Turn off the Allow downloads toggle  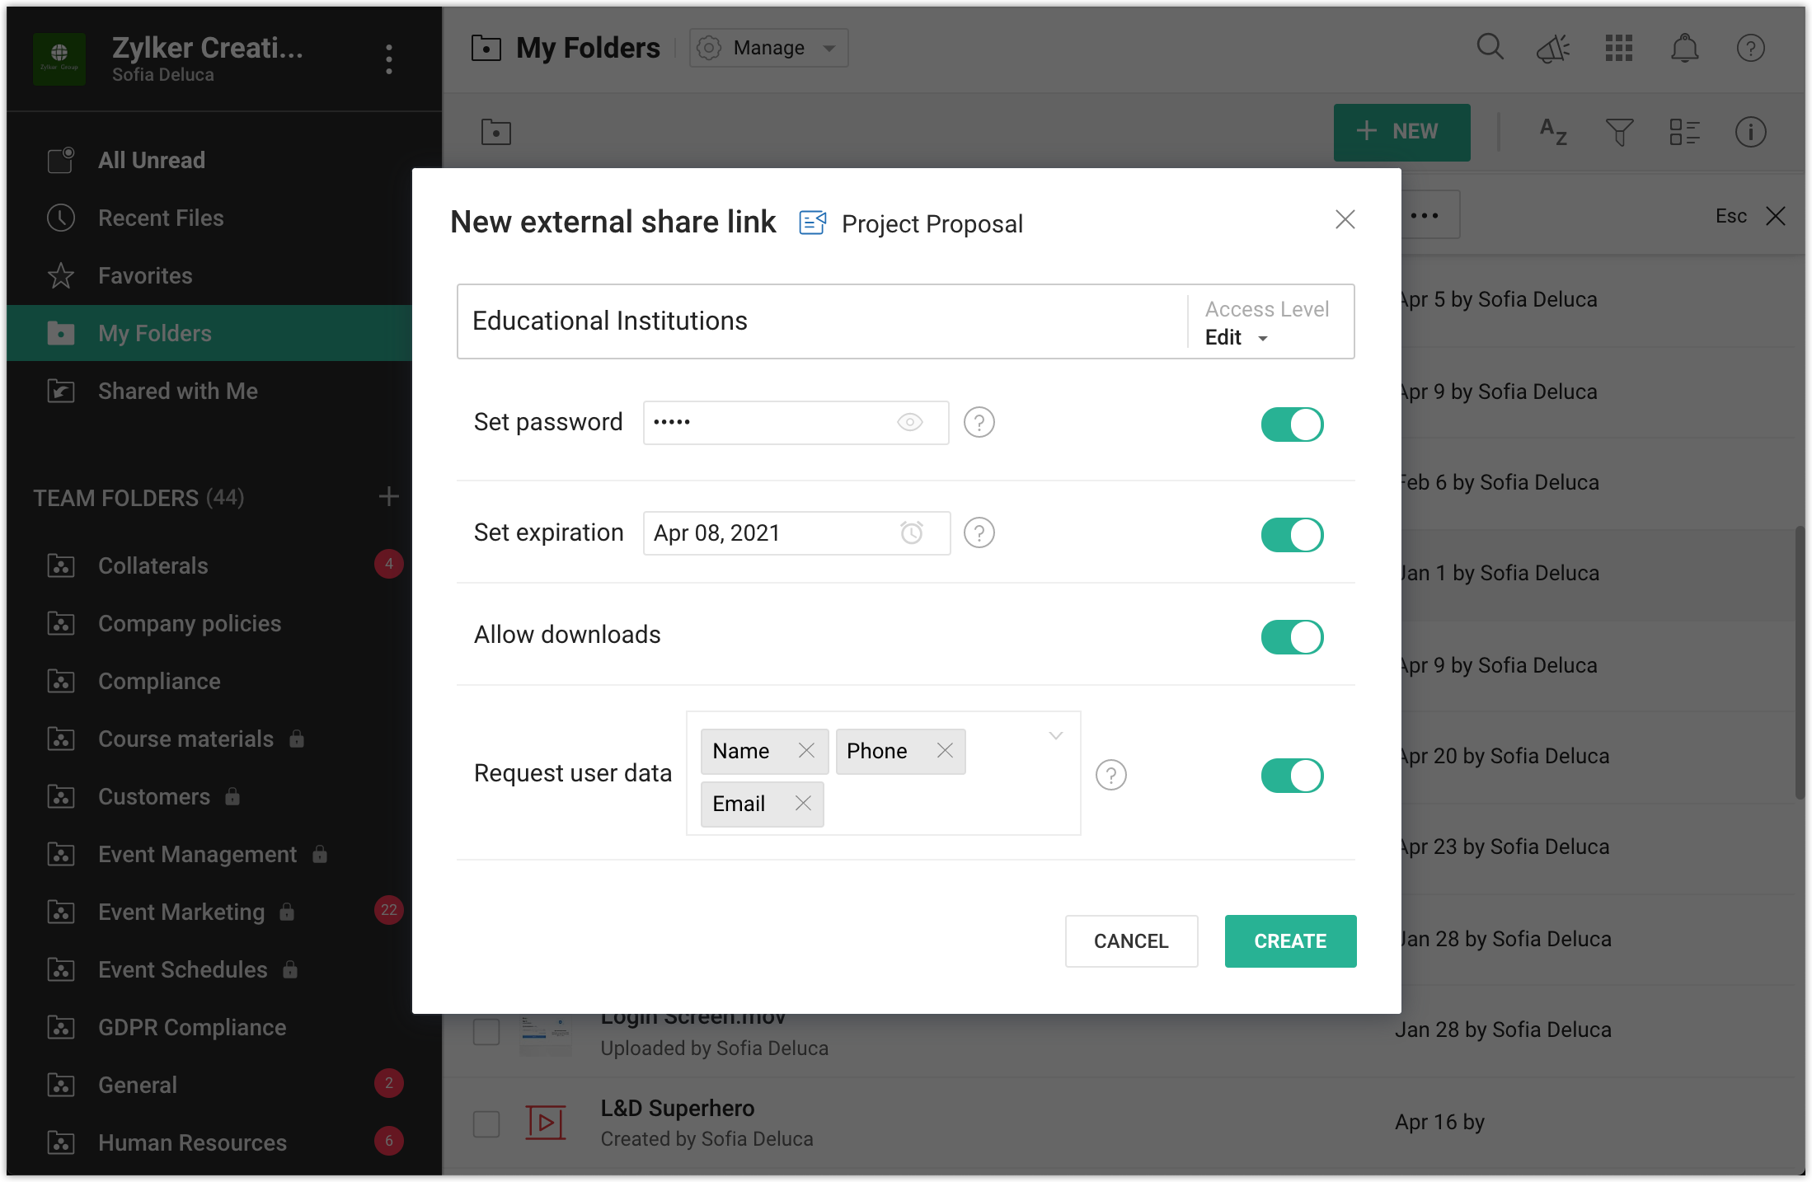[x=1291, y=637]
